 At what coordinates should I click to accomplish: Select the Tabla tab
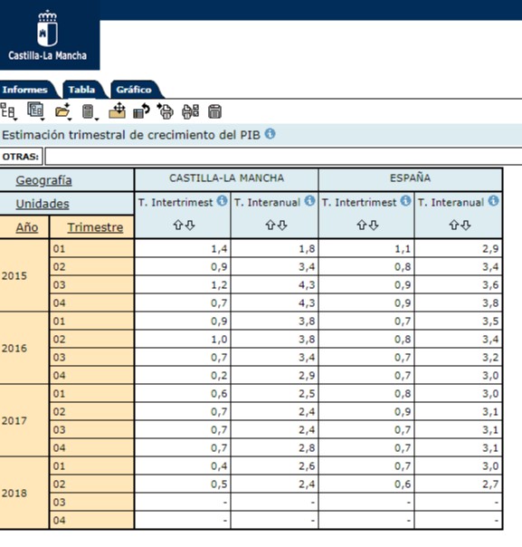(x=82, y=90)
